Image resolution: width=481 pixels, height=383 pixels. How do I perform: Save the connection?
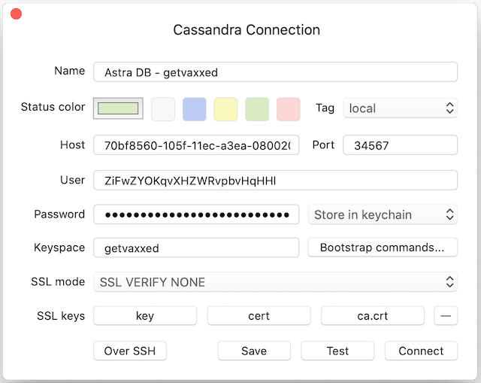coord(254,351)
